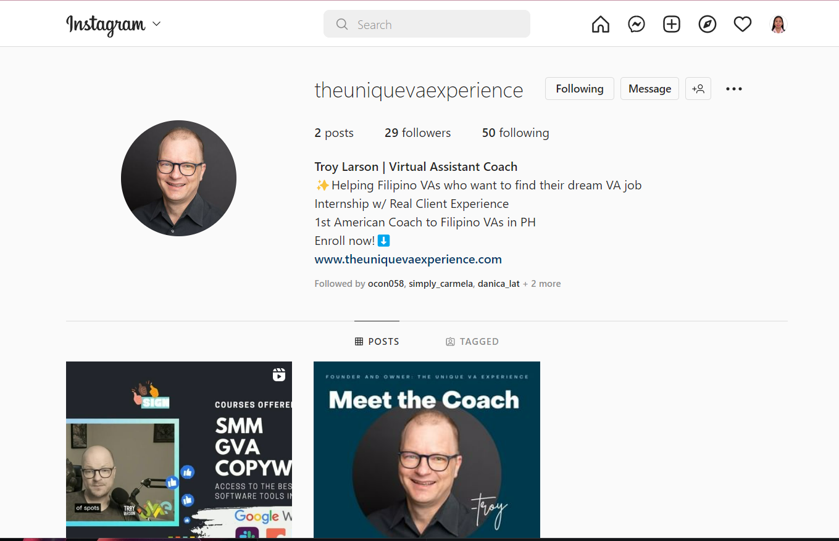Click the New Post plus icon

671,25
